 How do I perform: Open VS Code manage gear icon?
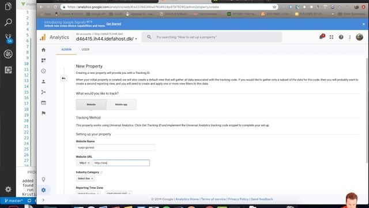pyautogui.click(x=8, y=189)
